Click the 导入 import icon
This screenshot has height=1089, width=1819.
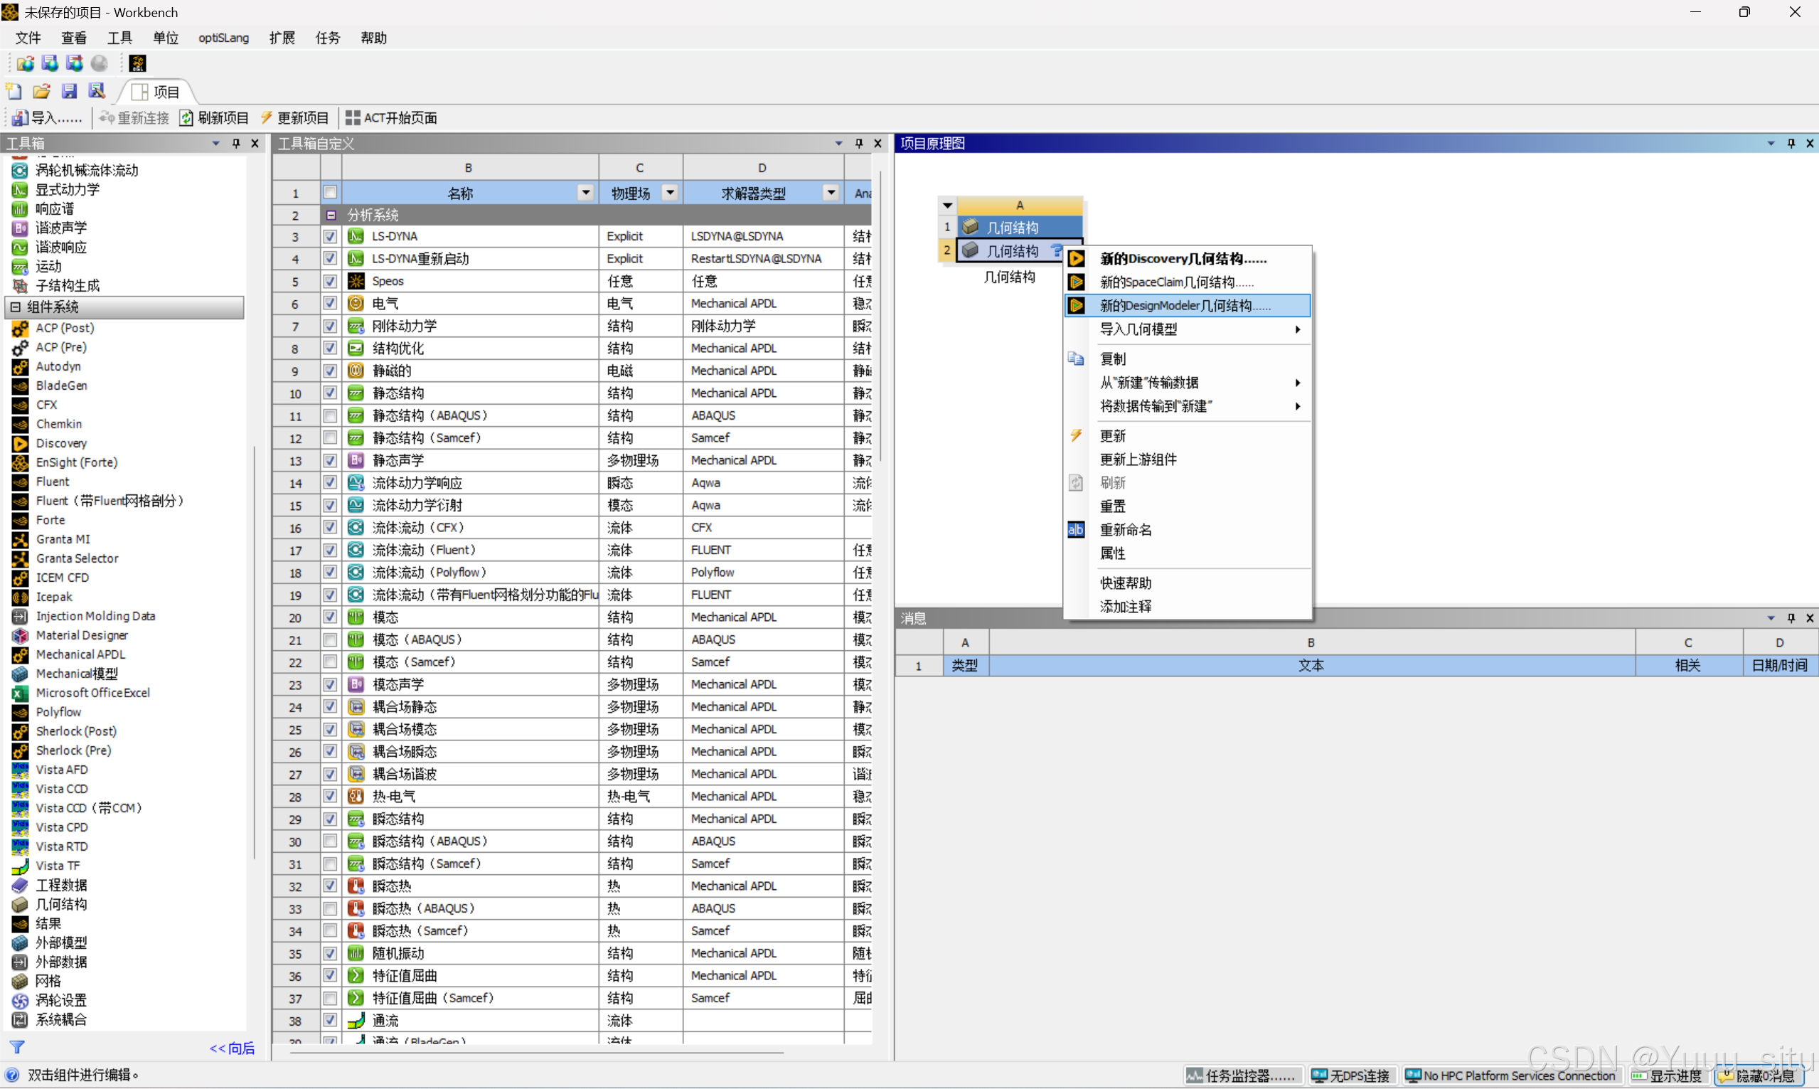pyautogui.click(x=20, y=118)
